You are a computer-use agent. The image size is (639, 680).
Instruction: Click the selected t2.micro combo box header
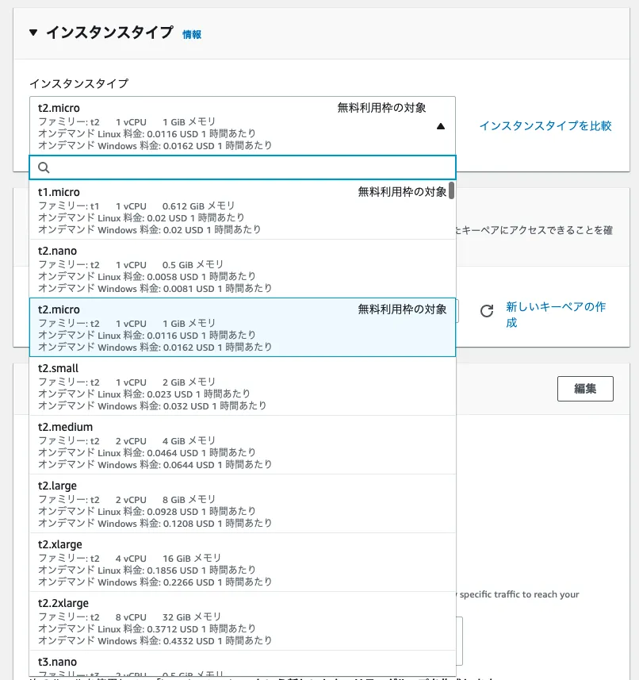243,126
